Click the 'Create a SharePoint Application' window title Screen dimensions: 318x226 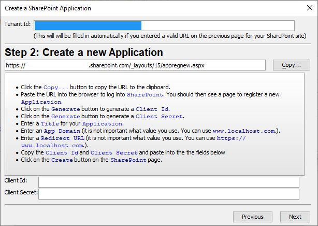click(x=48, y=8)
